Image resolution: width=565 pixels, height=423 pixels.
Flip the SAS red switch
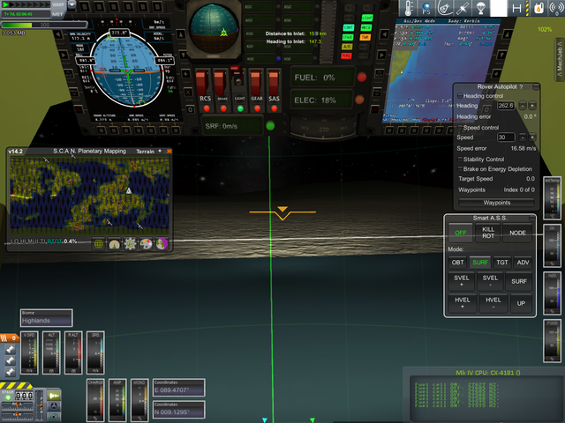click(x=274, y=85)
